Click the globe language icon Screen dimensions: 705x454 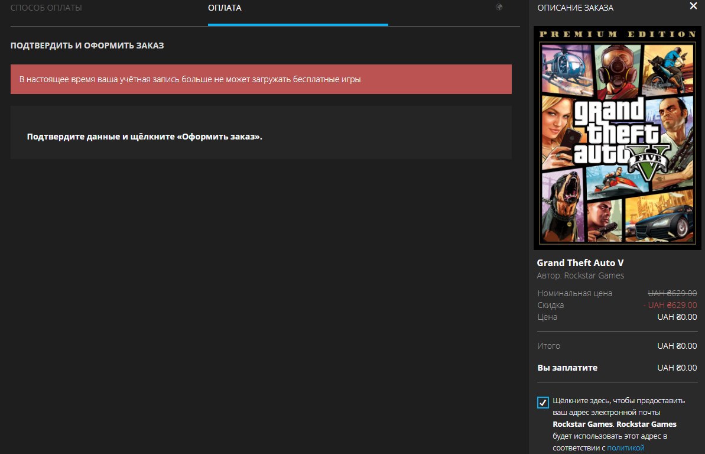point(499,7)
